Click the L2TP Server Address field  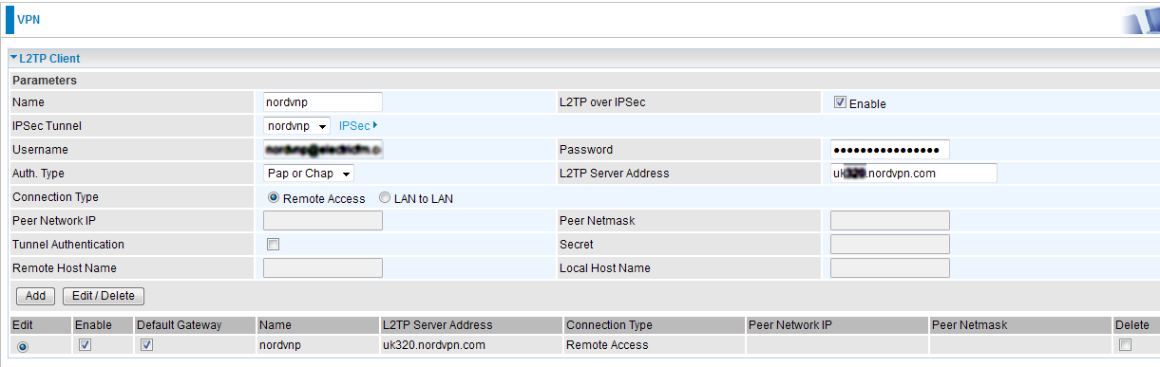tap(914, 174)
